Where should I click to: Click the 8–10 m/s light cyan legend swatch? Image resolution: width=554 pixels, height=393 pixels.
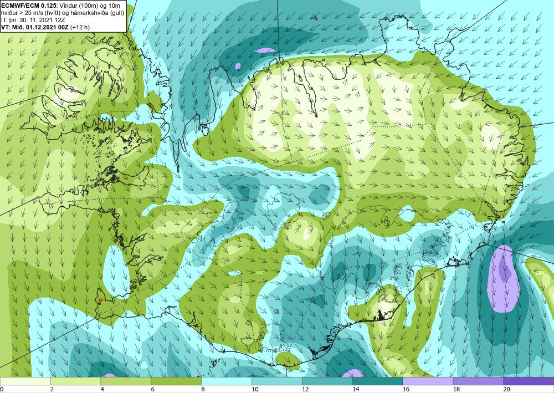point(227,381)
